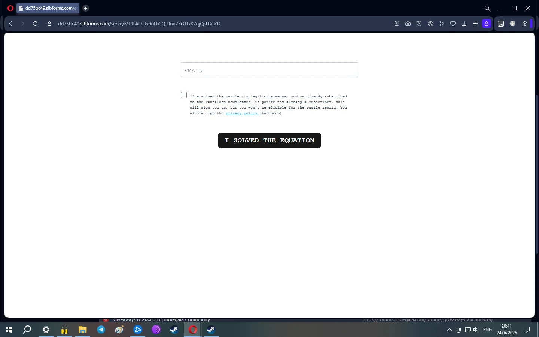Click the send flow arrow icon
The height and width of the screenshot is (337, 539).
tap(442, 24)
